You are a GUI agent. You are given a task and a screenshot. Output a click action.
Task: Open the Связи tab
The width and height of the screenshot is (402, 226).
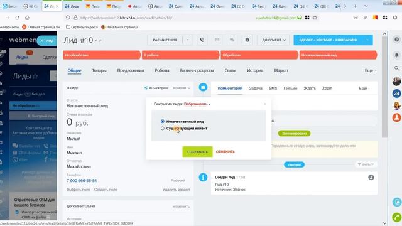click(x=231, y=70)
